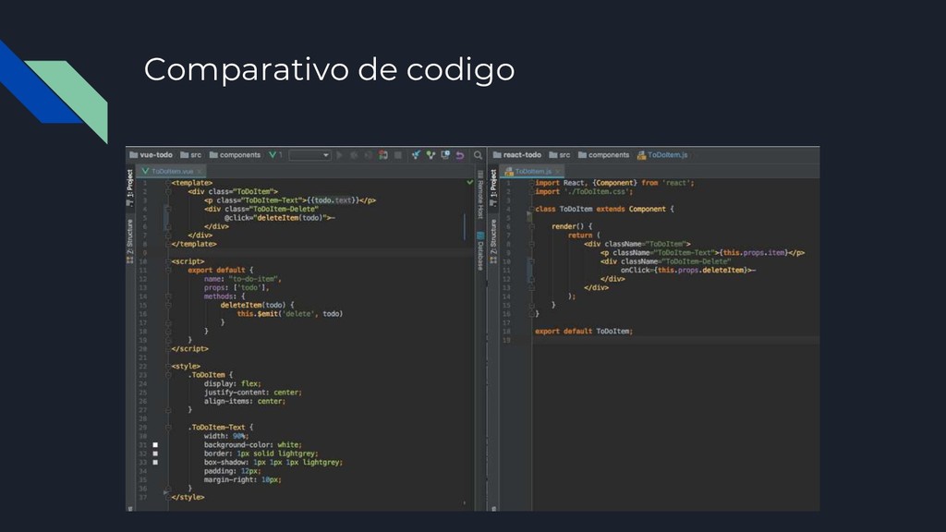The image size is (946, 532).
Task: Click "import './ToDoItem.css';" line
Action: click(x=584, y=192)
